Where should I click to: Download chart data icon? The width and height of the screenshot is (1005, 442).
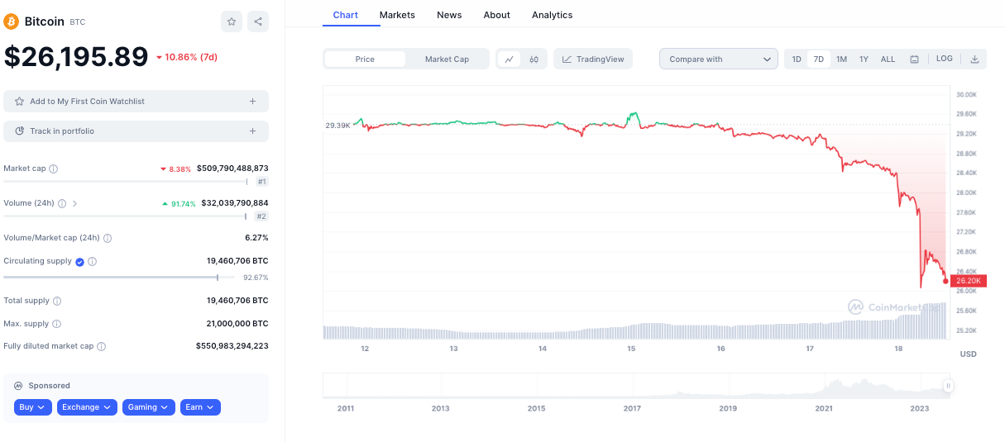[x=974, y=59]
